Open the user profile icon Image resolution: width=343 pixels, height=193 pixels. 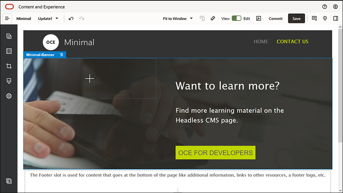tap(335, 7)
